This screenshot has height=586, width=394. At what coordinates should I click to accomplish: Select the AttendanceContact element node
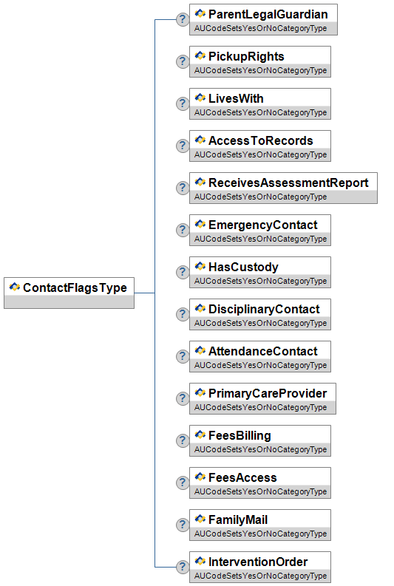260,356
